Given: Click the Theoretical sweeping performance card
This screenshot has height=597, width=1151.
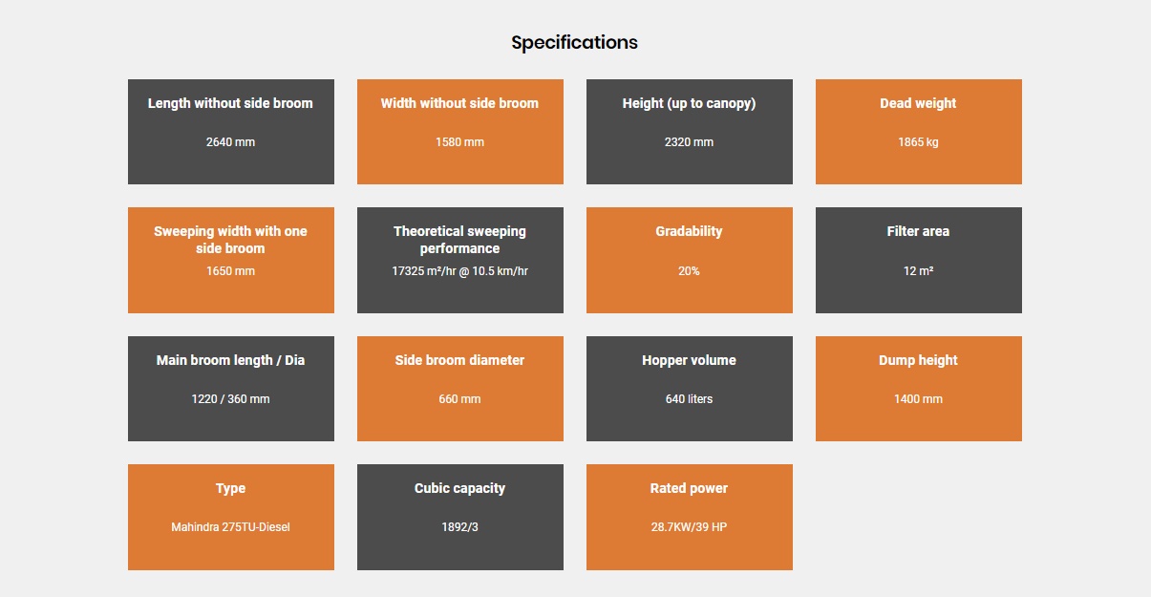Looking at the screenshot, I should (x=460, y=260).
